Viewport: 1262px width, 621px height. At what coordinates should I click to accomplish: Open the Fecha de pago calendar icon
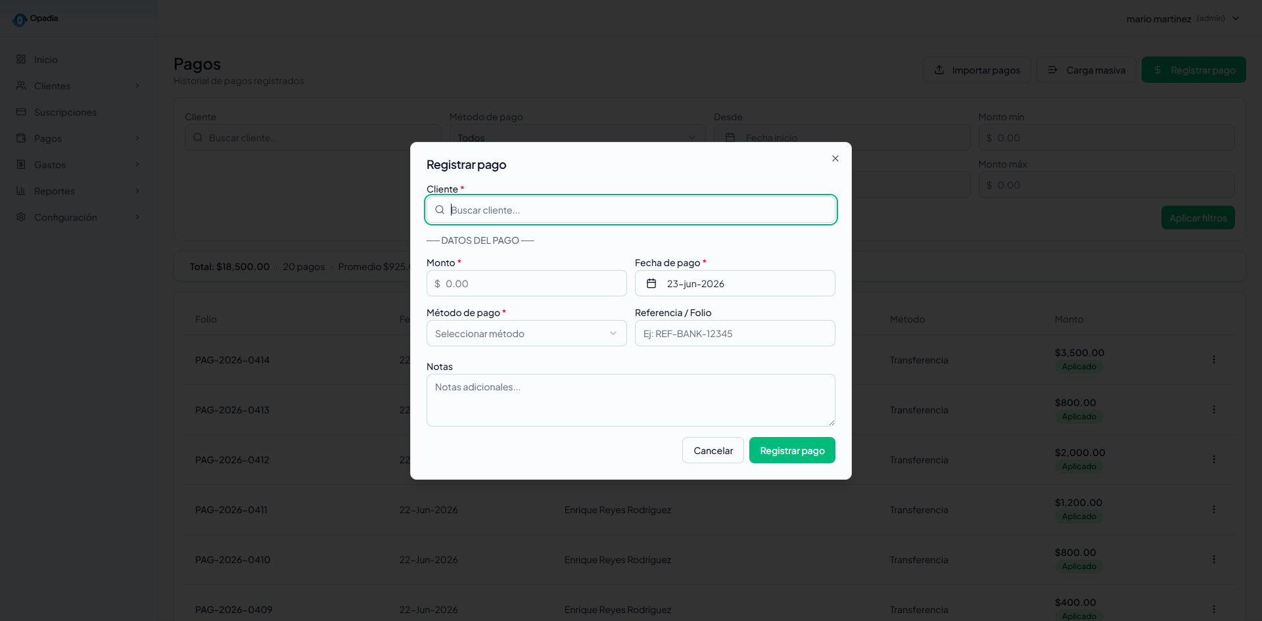[x=651, y=283]
